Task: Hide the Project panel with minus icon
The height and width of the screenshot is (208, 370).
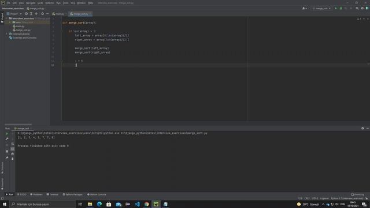Action: [x=47, y=14]
